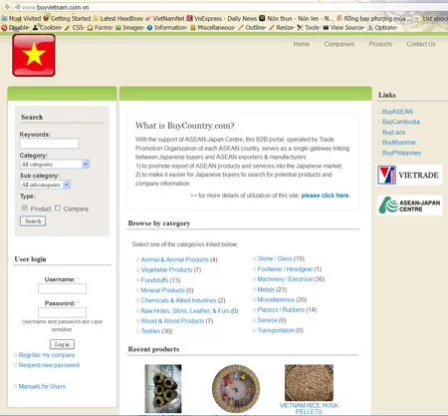Viewport: 448px width, 416px height.
Task: Browse Chemicals & Allied Industries category
Action: [x=178, y=300]
